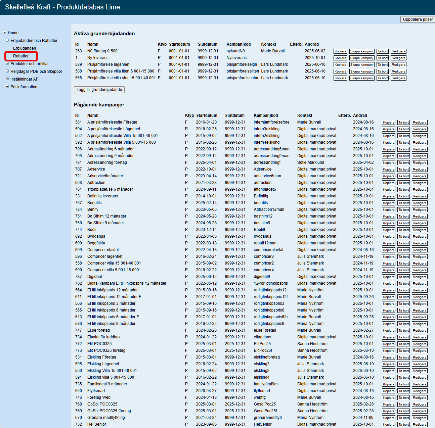
Task: Edit the Adservice campaign
Action: point(420,170)
